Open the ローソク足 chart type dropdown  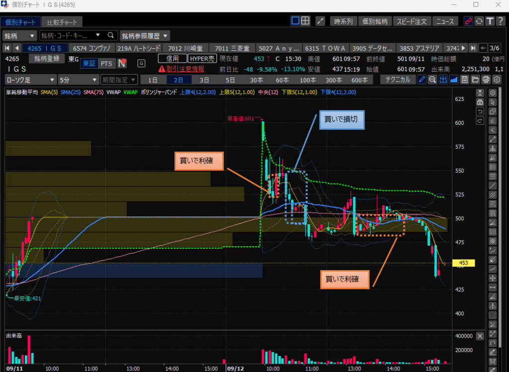tap(30, 80)
